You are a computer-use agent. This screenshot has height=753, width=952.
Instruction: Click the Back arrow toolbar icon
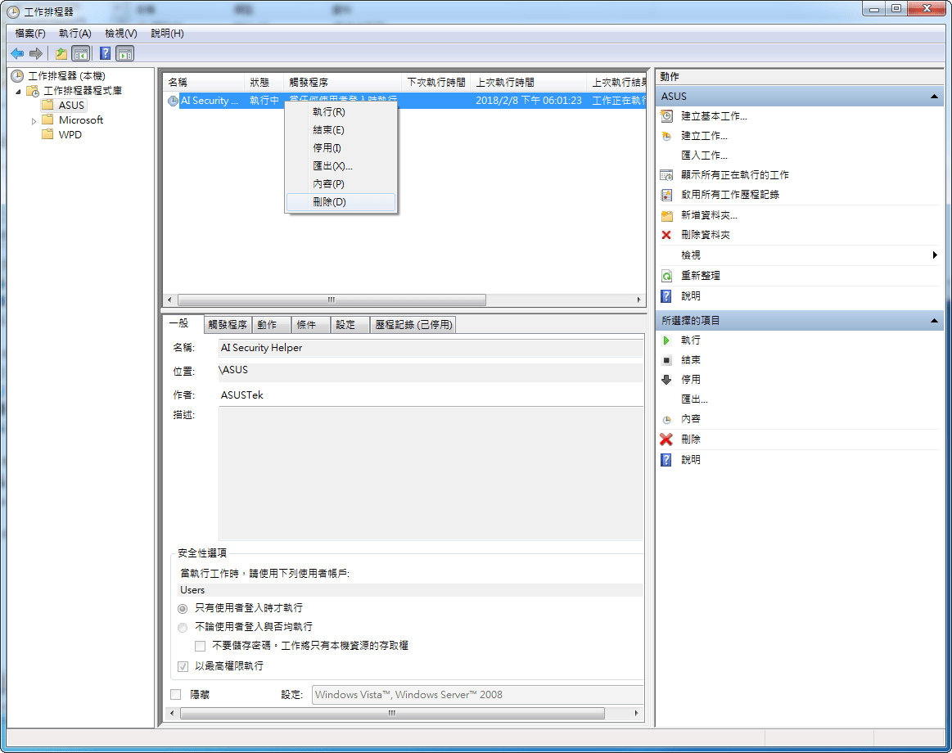(x=17, y=53)
